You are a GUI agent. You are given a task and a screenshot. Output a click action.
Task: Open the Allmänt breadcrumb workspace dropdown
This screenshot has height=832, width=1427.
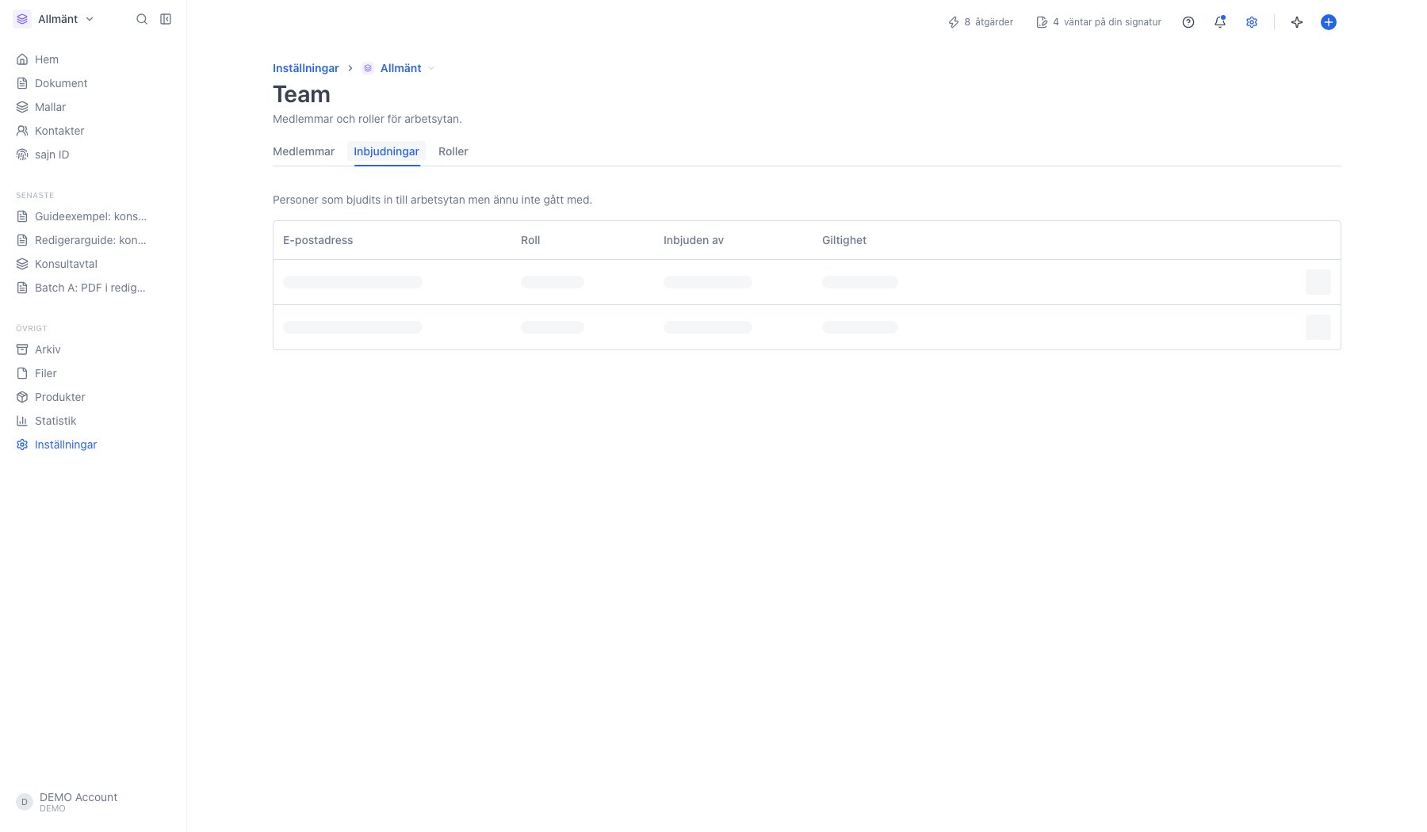point(399,68)
